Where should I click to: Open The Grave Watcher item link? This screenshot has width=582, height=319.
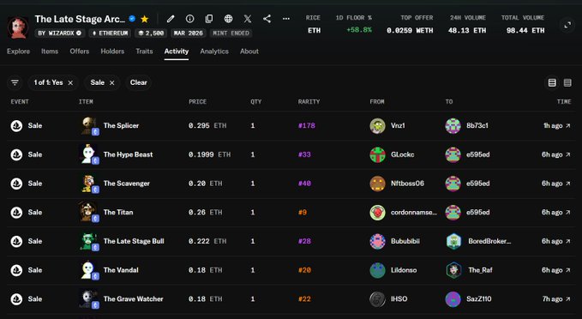[133, 299]
